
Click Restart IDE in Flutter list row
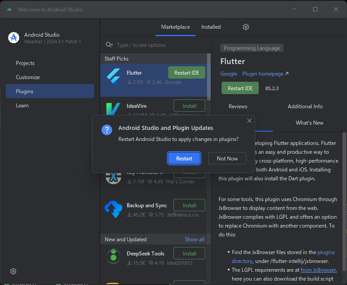(x=187, y=72)
